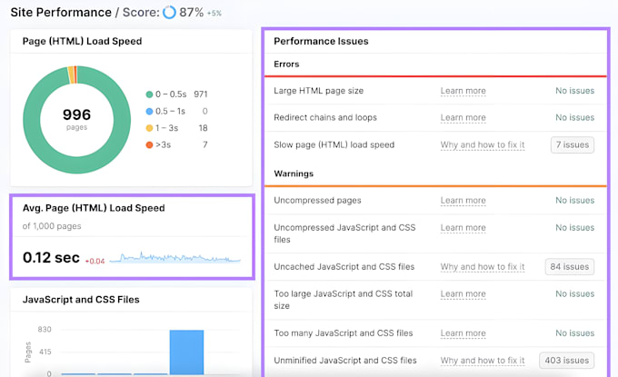Open fix tips for Unminified JavaScript and CSS
The width and height of the screenshot is (618, 377).
[x=483, y=361]
